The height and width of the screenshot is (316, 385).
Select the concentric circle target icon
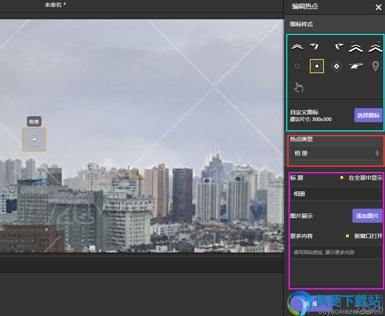317,66
